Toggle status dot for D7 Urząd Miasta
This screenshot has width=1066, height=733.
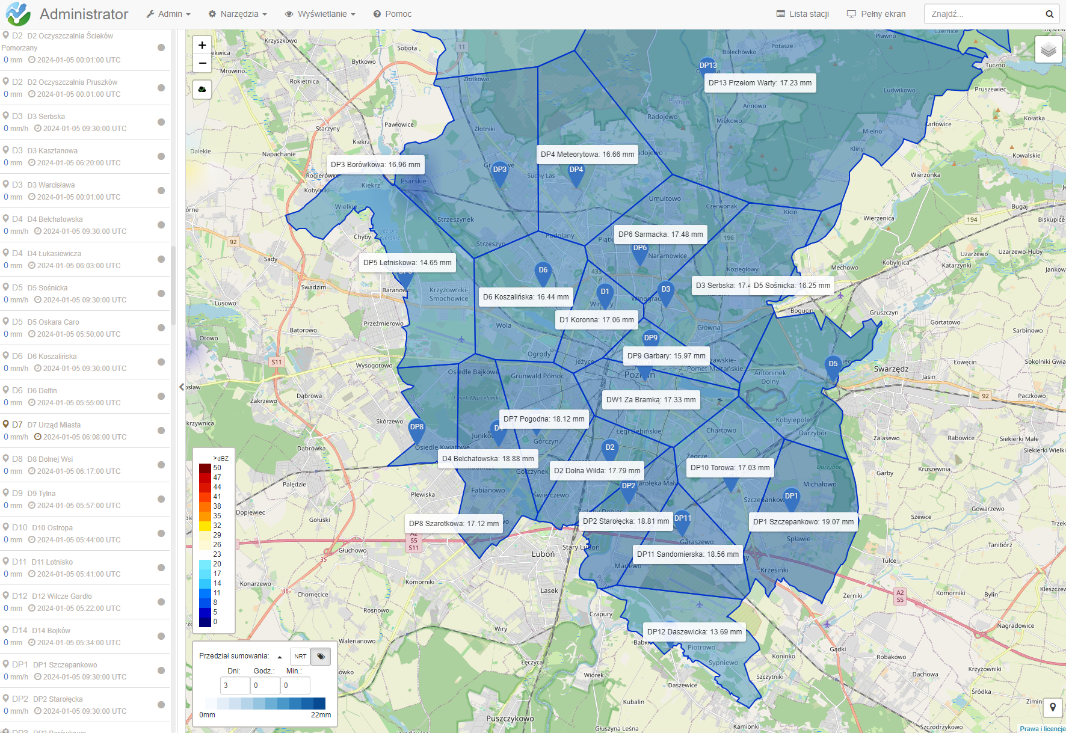click(x=161, y=431)
